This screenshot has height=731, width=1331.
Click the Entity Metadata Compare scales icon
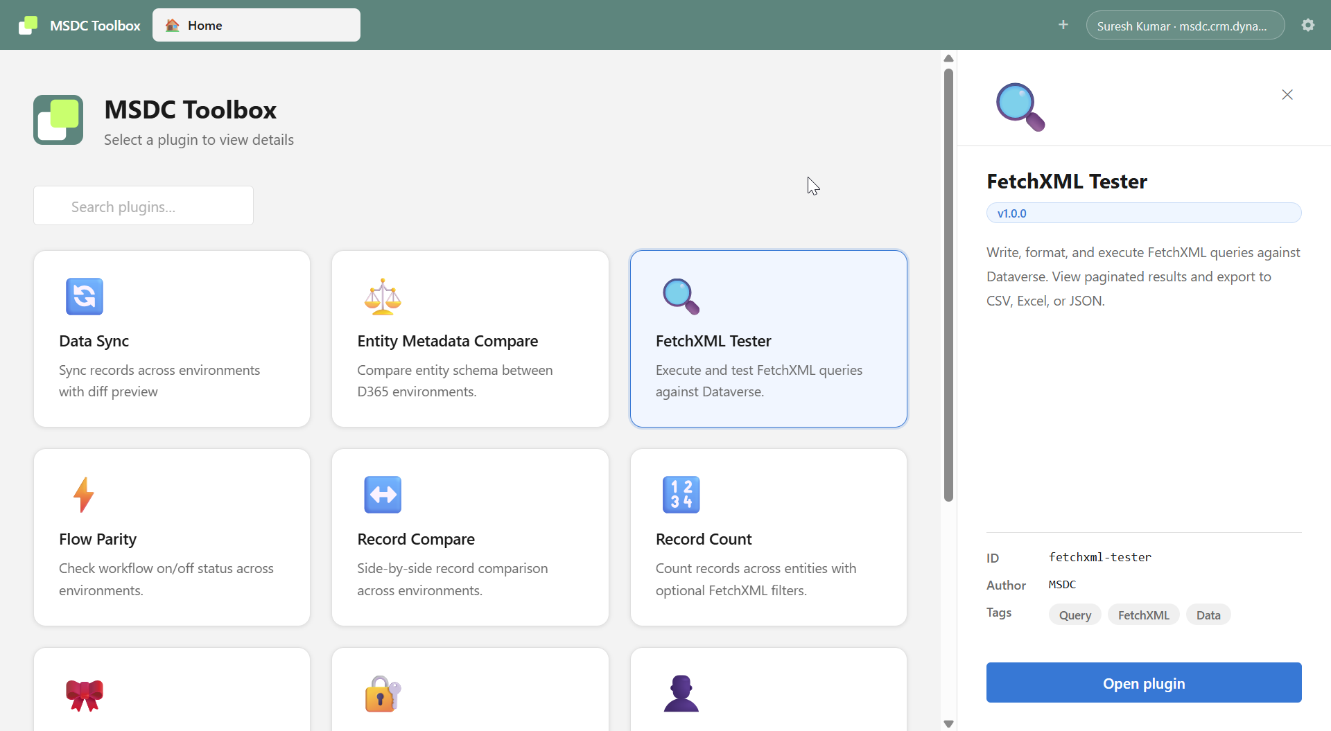click(x=383, y=297)
